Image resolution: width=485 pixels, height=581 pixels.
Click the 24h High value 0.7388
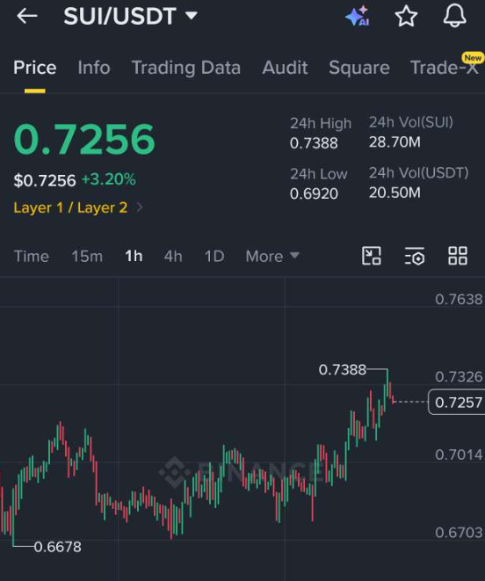[x=314, y=143]
